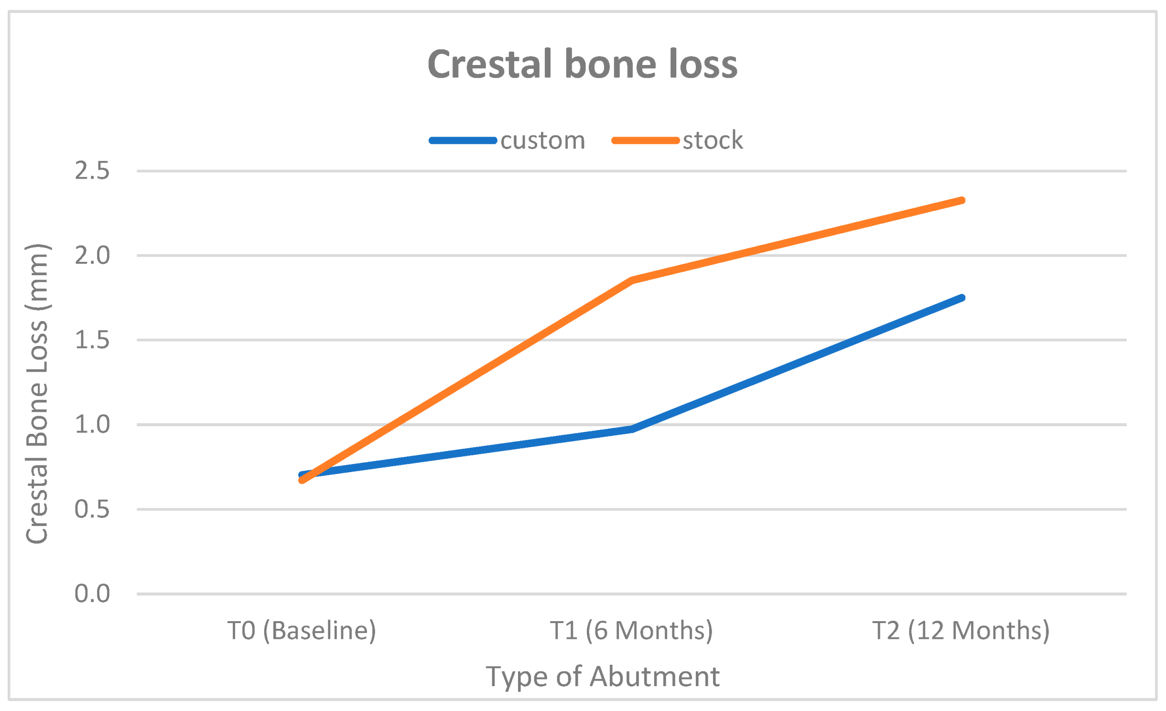Image resolution: width=1166 pixels, height=711 pixels.
Task: Click the "Type of Abutment" axis title
Action: pyautogui.click(x=603, y=677)
